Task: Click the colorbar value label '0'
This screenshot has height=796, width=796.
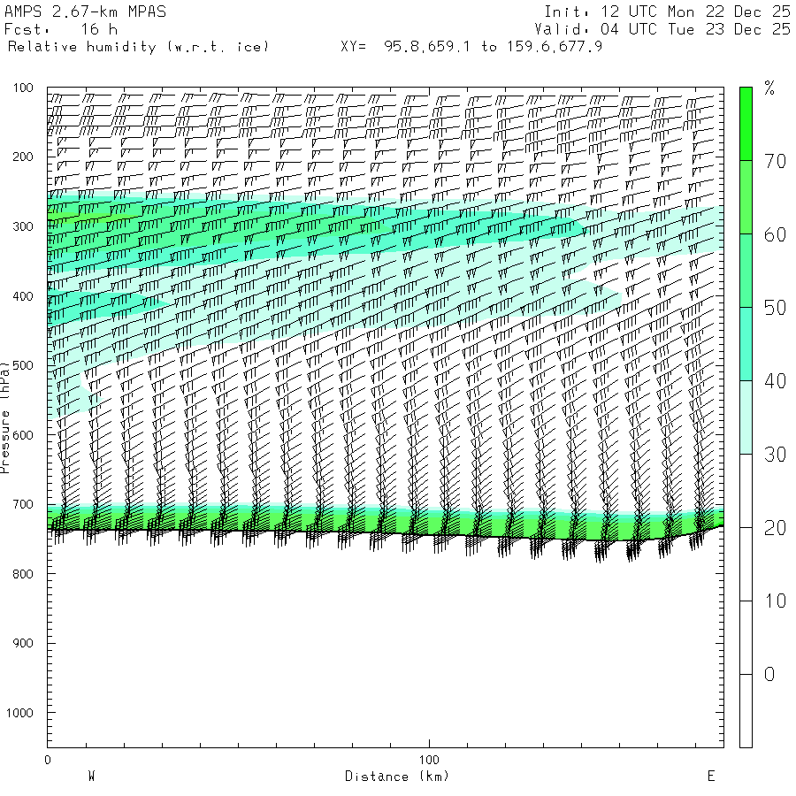Action: tap(769, 675)
